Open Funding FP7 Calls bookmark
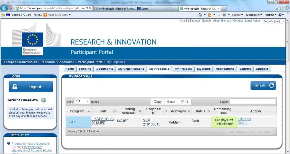Image resolution: width=290 pixels, height=154 pixels. click(x=24, y=15)
